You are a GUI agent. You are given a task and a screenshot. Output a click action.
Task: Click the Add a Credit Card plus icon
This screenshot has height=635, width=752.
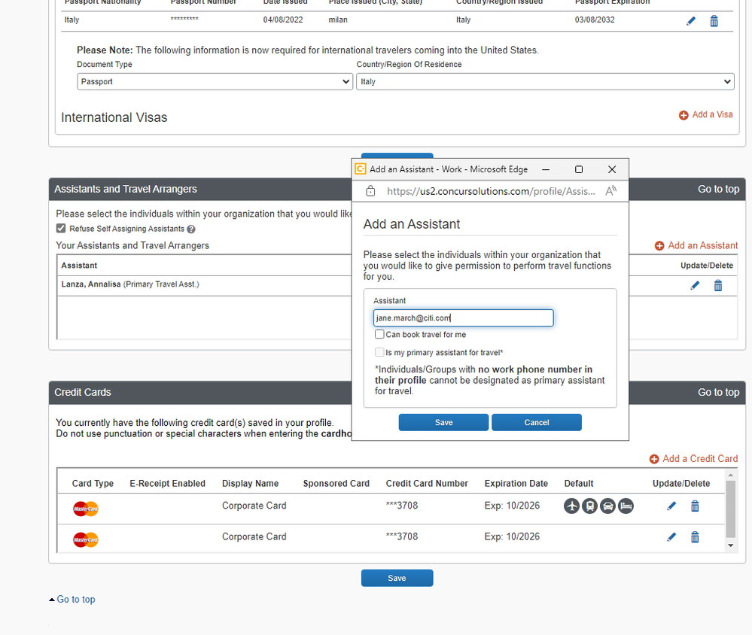coord(654,459)
